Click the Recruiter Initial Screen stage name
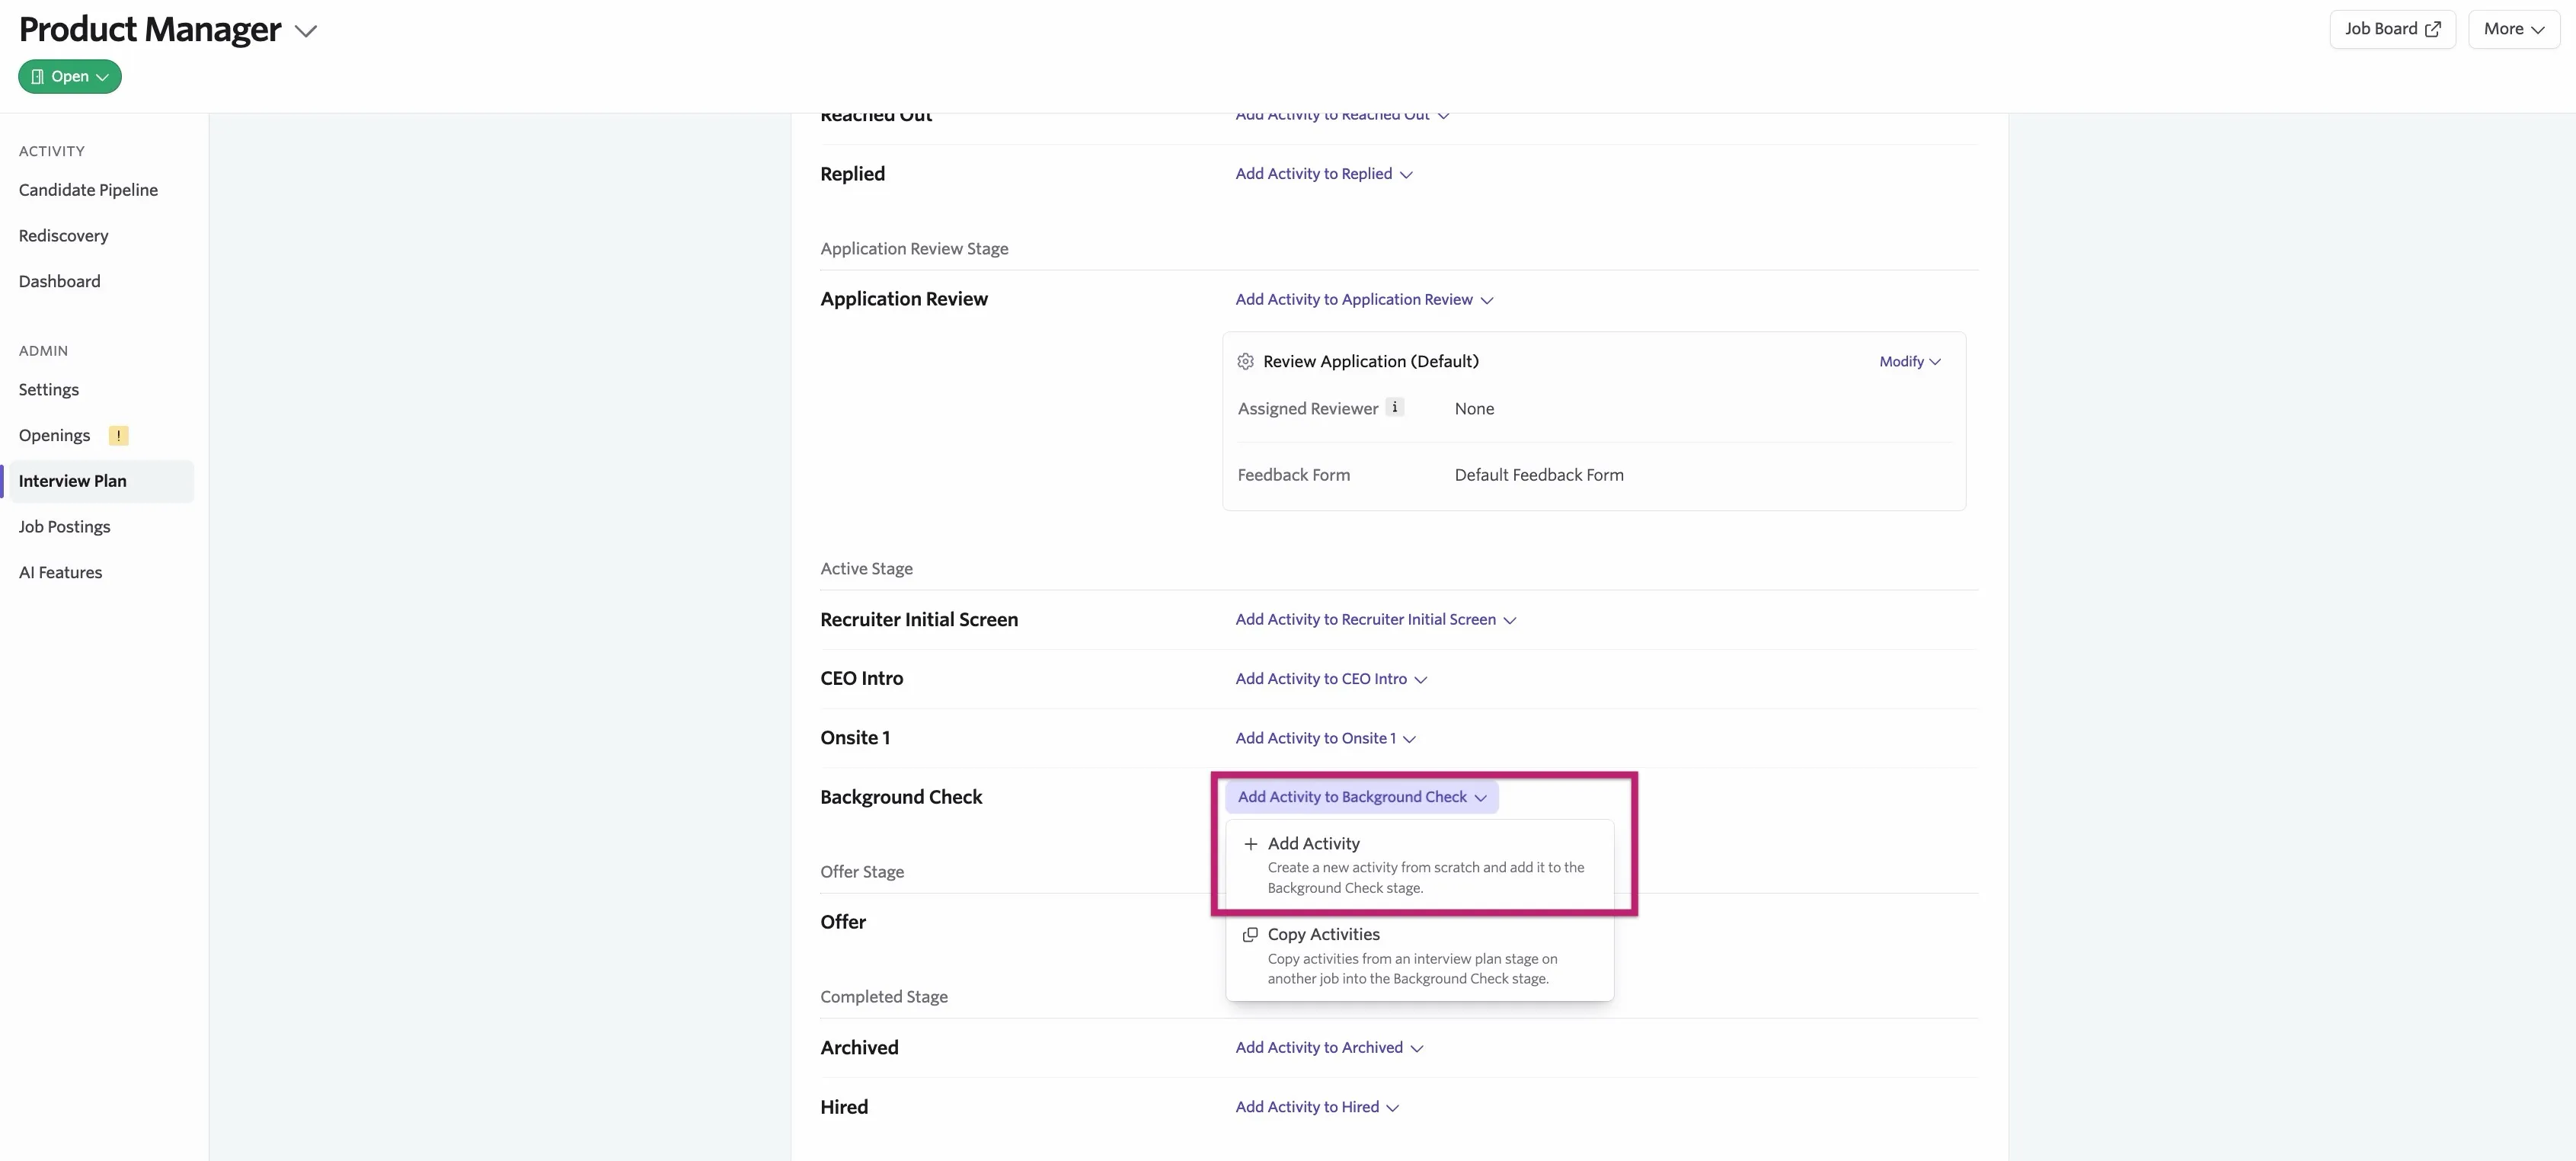This screenshot has width=2576, height=1161. 919,620
